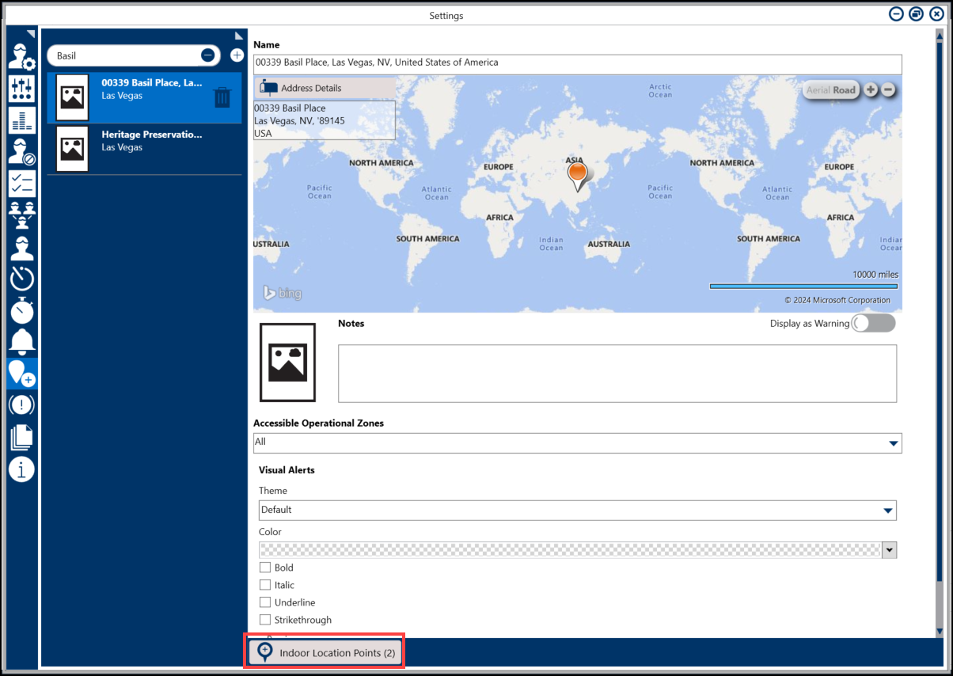Open Indoor Location Points (2)
Viewport: 953px width, 676px height.
pos(325,653)
